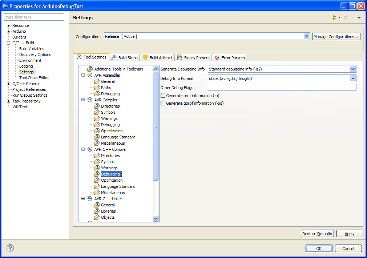Screen dimensions: 367x258
Task: Click the AVR Assembler tool icon
Action: coord(90,75)
